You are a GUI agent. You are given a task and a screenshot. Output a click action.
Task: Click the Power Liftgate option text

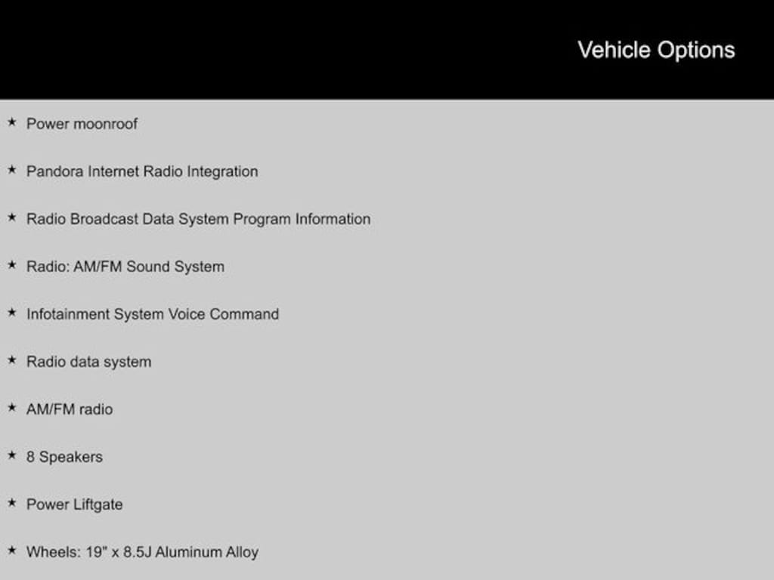pyautogui.click(x=74, y=504)
